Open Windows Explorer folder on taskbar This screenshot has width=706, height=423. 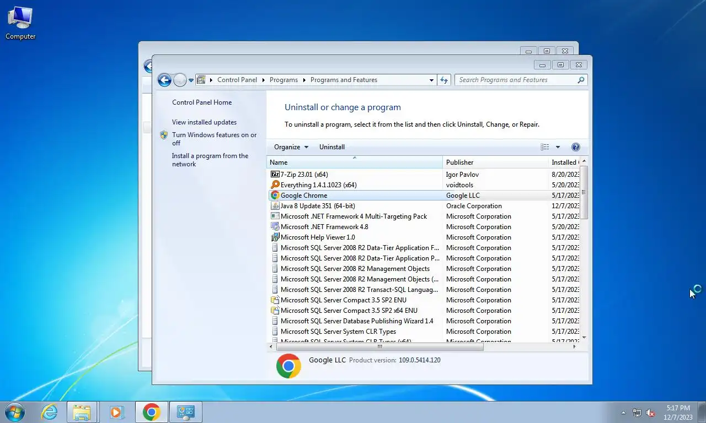tap(82, 412)
